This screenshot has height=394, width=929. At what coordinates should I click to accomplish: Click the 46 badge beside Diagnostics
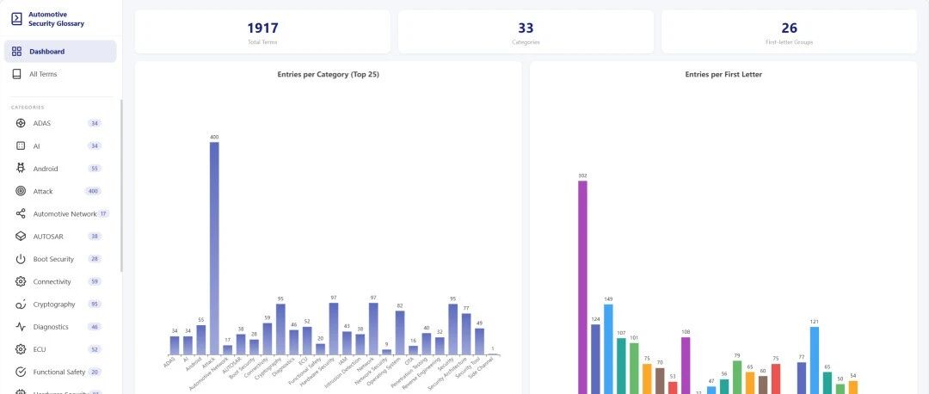tap(95, 326)
